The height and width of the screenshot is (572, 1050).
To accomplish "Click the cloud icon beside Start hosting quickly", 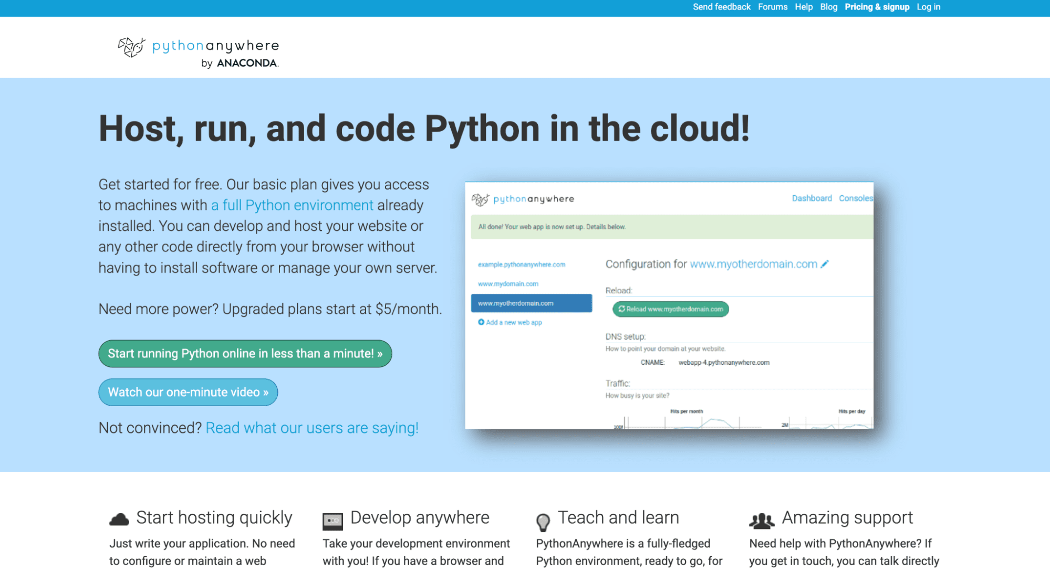I will (x=119, y=520).
